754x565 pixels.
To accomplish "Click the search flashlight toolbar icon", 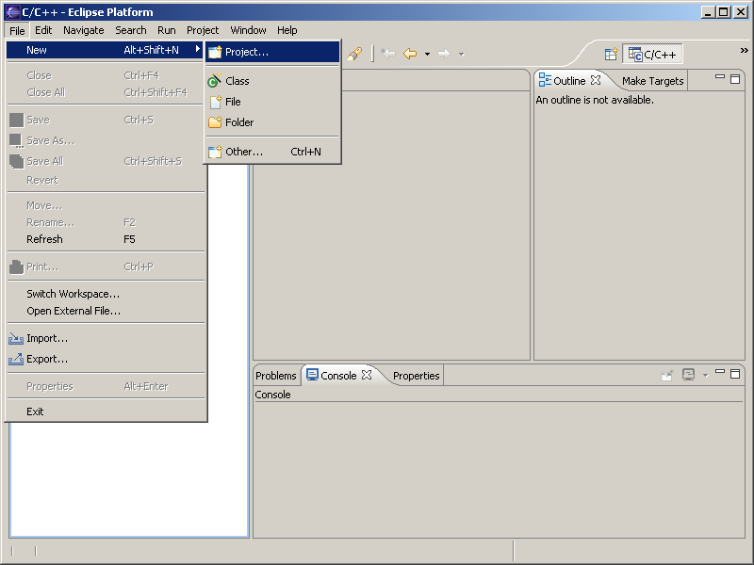I will [x=354, y=54].
